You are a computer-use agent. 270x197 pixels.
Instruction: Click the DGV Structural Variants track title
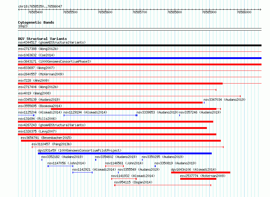tap(42, 39)
